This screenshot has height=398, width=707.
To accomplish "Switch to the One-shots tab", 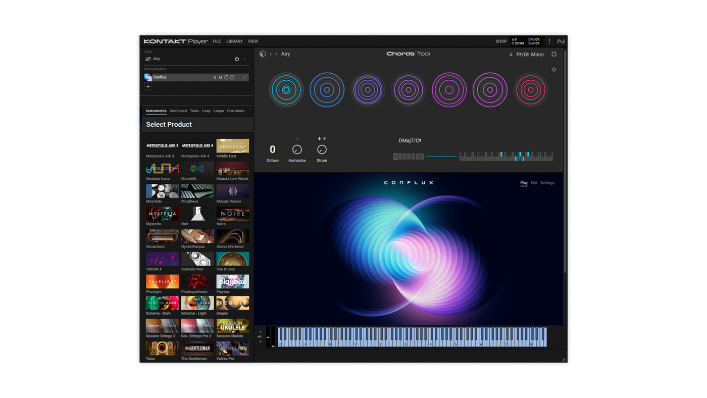I will click(x=236, y=111).
